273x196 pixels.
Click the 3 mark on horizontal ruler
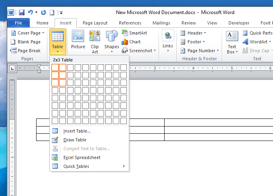click(155, 68)
